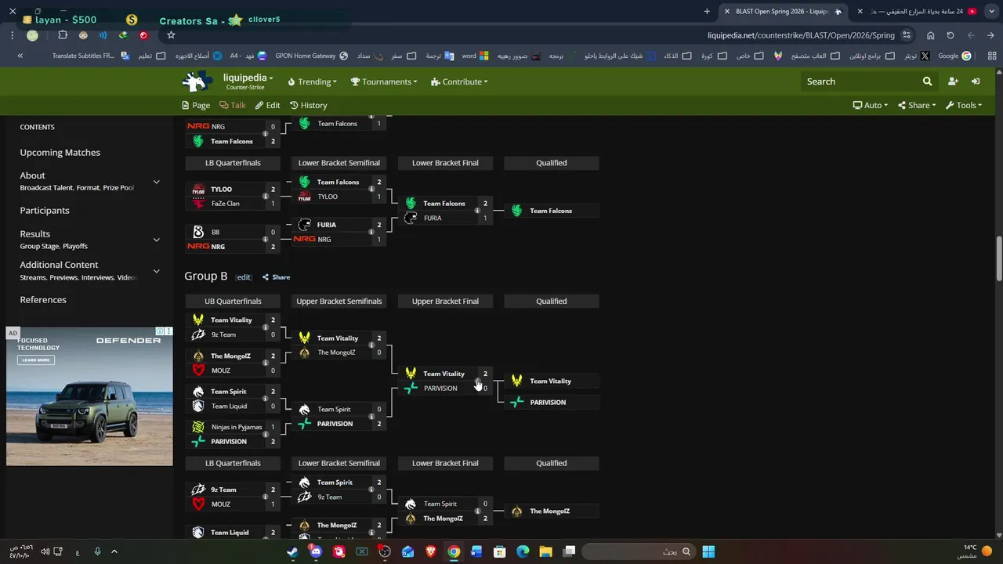Open the Trending dropdown menu
This screenshot has width=1003, height=564.
[312, 81]
